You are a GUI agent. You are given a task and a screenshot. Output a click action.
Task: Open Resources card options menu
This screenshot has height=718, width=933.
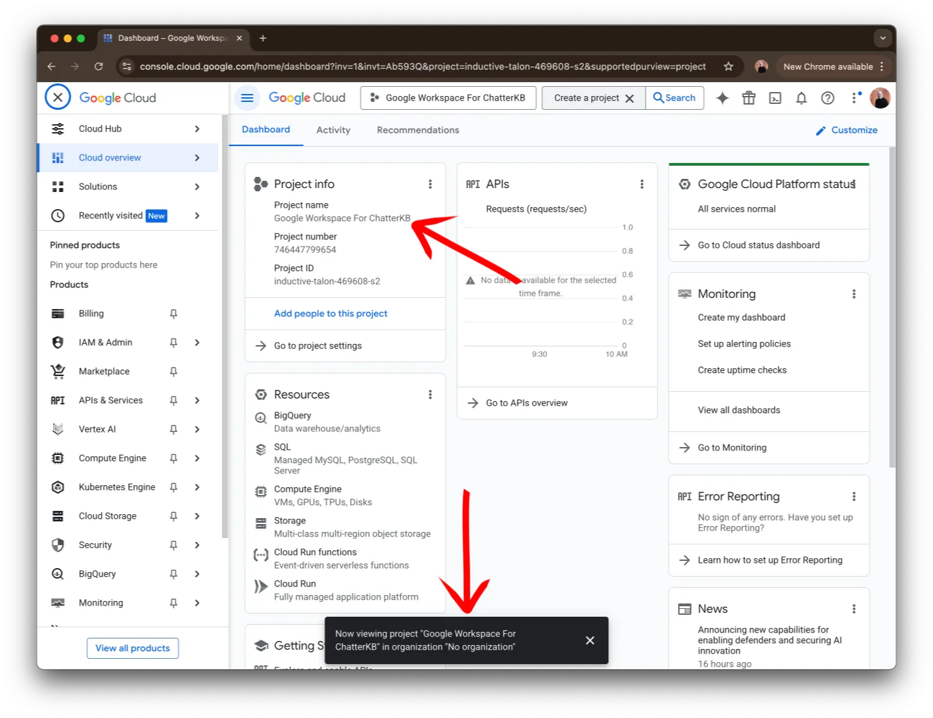pos(430,395)
